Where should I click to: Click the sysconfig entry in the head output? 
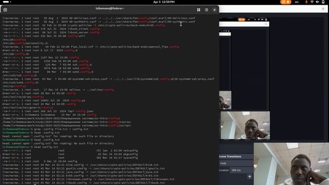70,158
